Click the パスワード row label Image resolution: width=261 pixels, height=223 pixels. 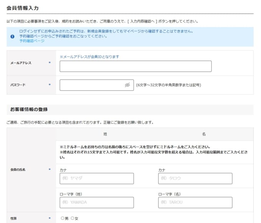(18, 85)
